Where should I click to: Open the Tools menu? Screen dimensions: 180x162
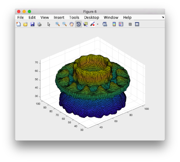74,18
